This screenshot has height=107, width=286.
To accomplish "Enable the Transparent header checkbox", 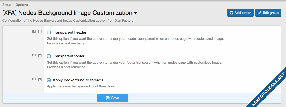I will (49, 33).
